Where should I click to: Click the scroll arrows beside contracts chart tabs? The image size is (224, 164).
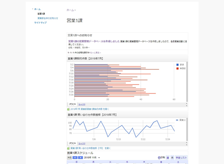[186, 104]
